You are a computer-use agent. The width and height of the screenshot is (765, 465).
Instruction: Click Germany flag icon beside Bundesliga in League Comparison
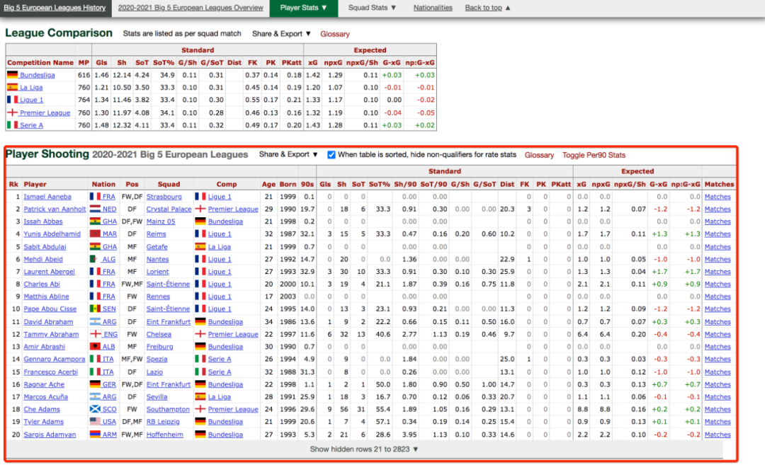coord(12,74)
